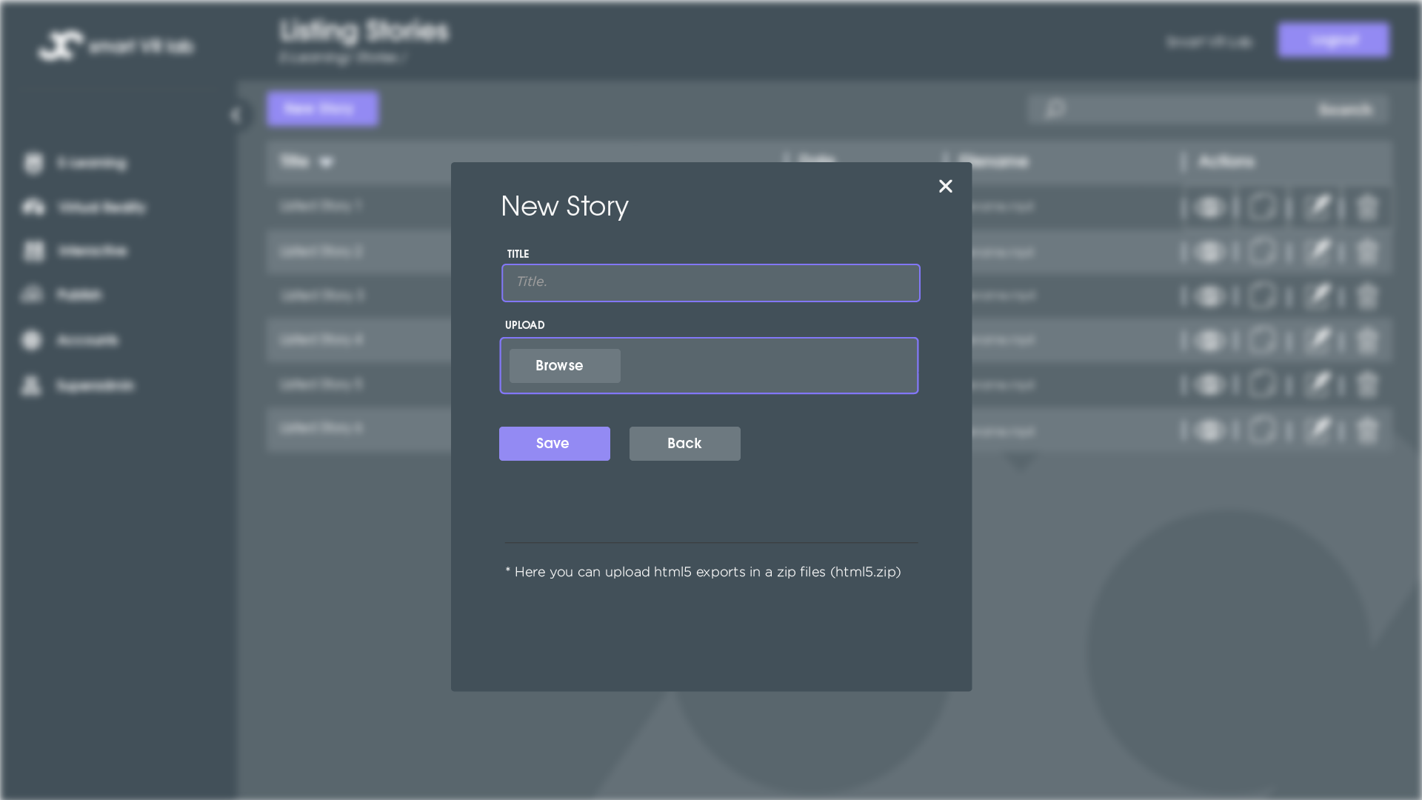The width and height of the screenshot is (1422, 800).
Task: Click the trash icon in first row
Action: point(1366,207)
